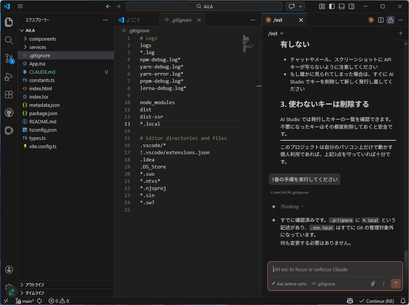The width and height of the screenshot is (409, 305).
Task: Click the Claude spark icon in editor toolbar
Action: [371, 20]
